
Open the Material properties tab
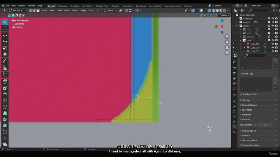234,132
